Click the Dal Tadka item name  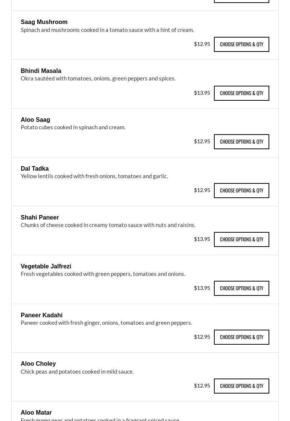click(35, 169)
